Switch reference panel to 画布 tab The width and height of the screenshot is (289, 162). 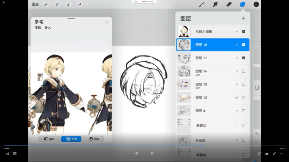point(49,139)
